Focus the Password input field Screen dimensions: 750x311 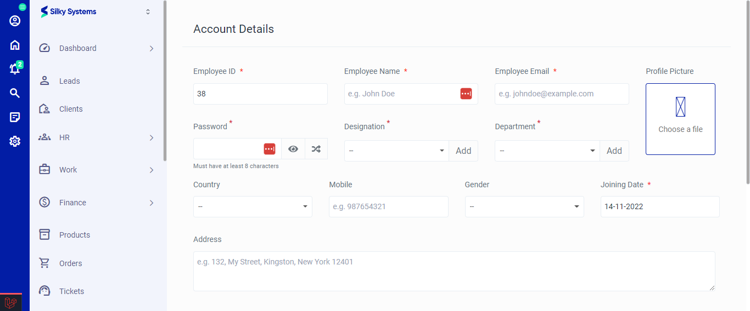[x=237, y=149]
